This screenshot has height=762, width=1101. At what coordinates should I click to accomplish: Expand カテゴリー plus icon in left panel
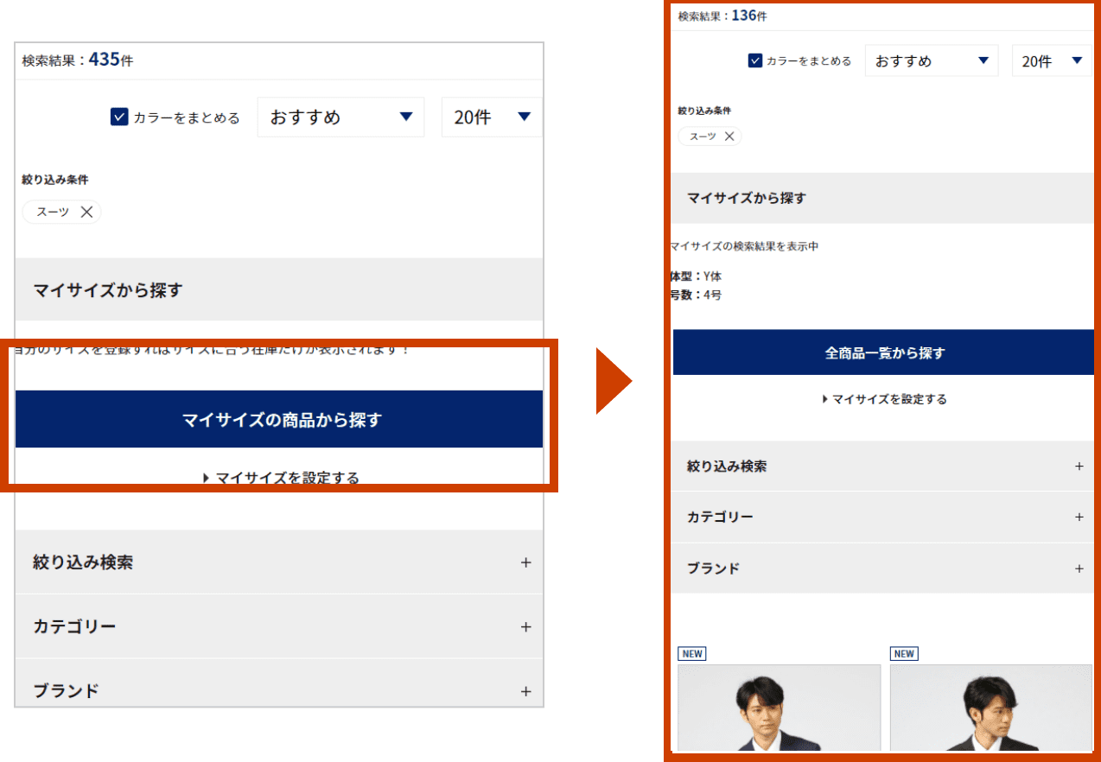pos(525,626)
